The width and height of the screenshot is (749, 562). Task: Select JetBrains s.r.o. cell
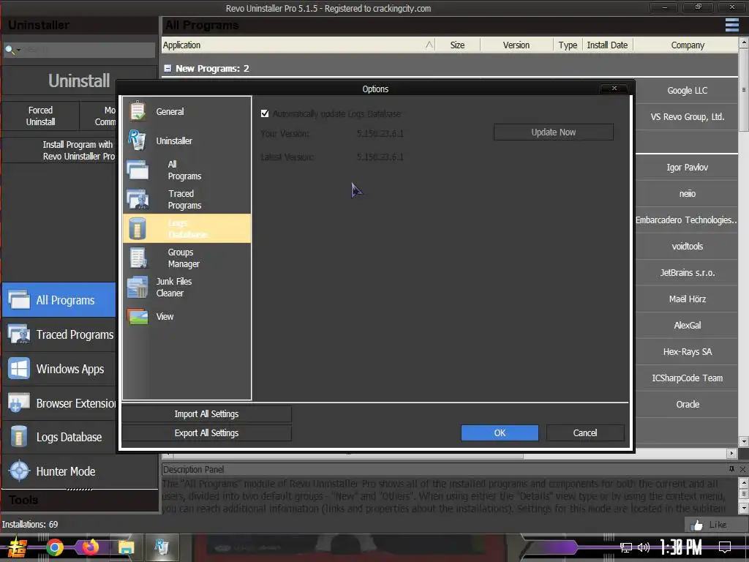[687, 272]
